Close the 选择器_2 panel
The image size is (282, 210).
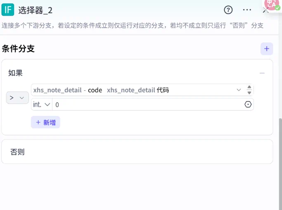click(265, 11)
